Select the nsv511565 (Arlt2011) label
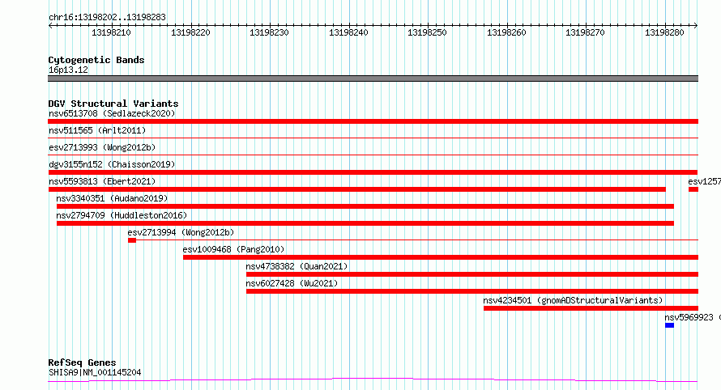This screenshot has width=721, height=390. (97, 130)
